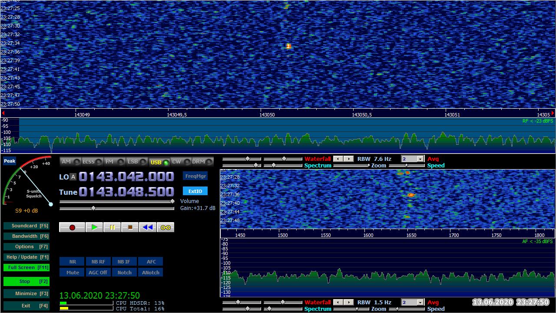
Task: Click the Gain slider handle
Action: [93, 209]
